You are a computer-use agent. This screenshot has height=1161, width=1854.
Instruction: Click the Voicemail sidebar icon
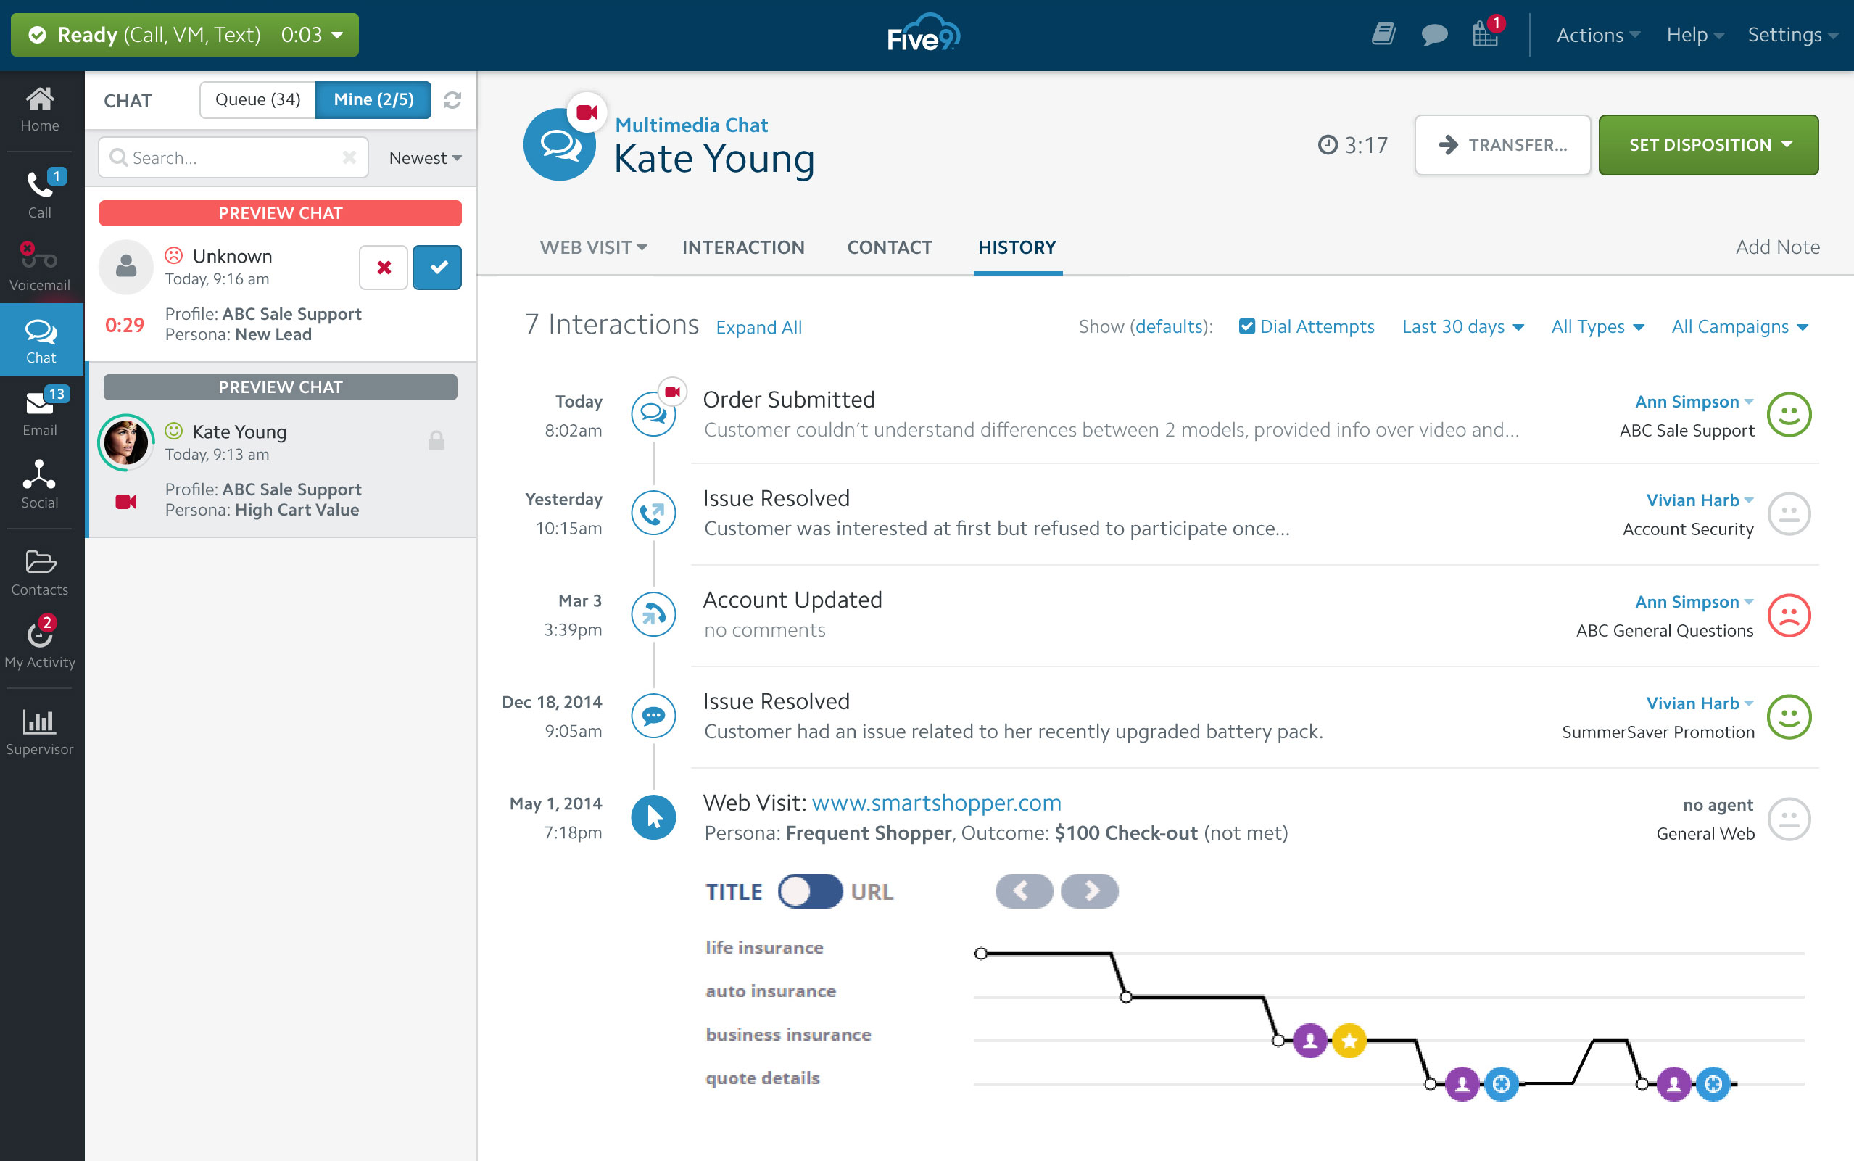point(38,261)
